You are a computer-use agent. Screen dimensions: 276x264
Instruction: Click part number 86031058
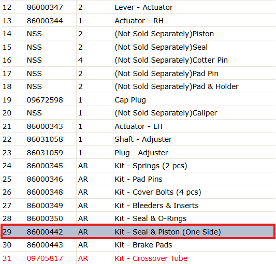pyautogui.click(x=45, y=139)
